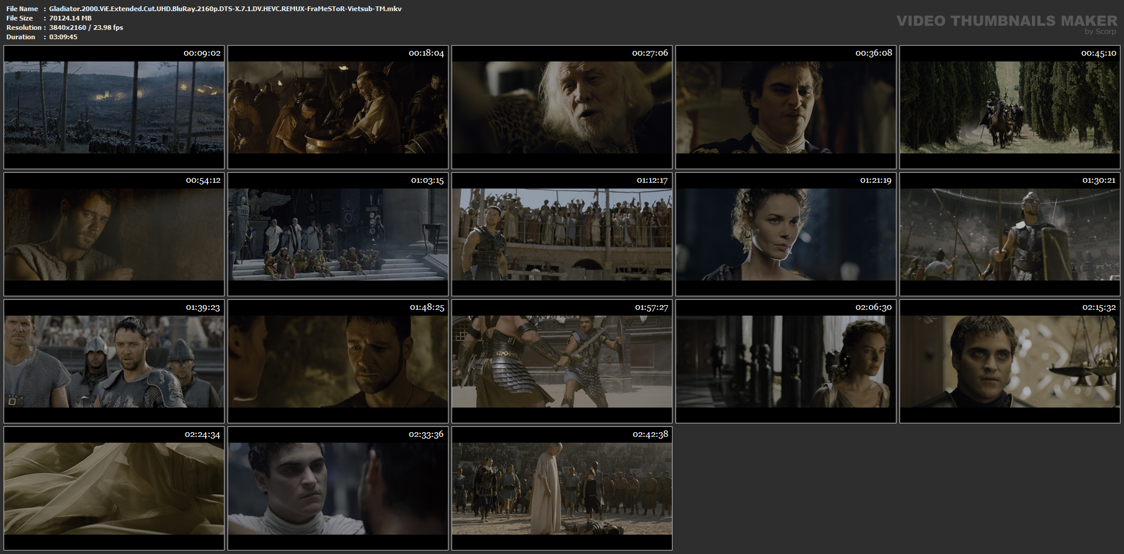Click the duration value 03:09:45
Viewport: 1124px width, 554px height.
(63, 37)
